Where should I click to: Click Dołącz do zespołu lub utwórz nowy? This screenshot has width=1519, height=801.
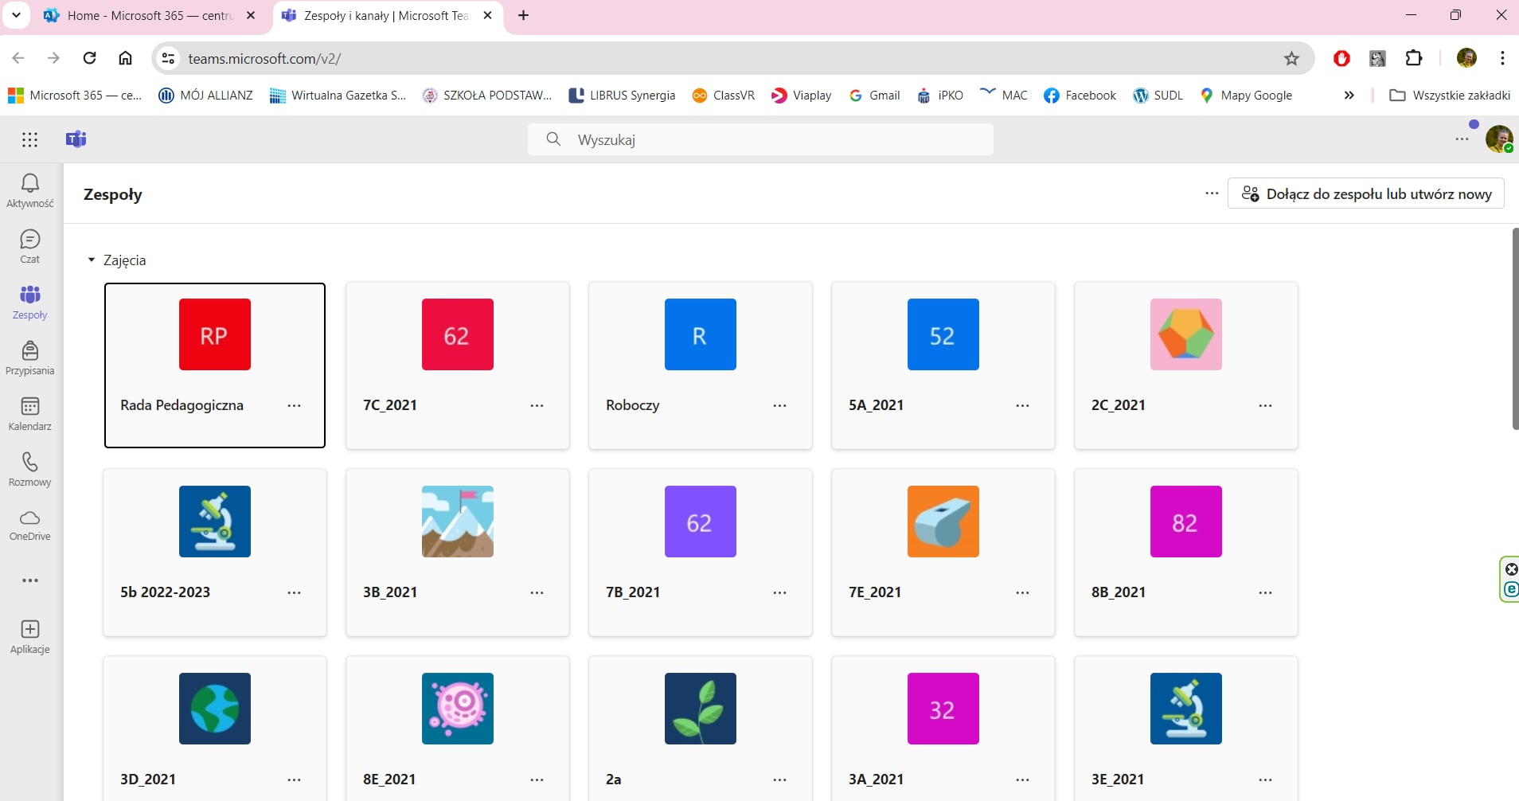point(1365,193)
